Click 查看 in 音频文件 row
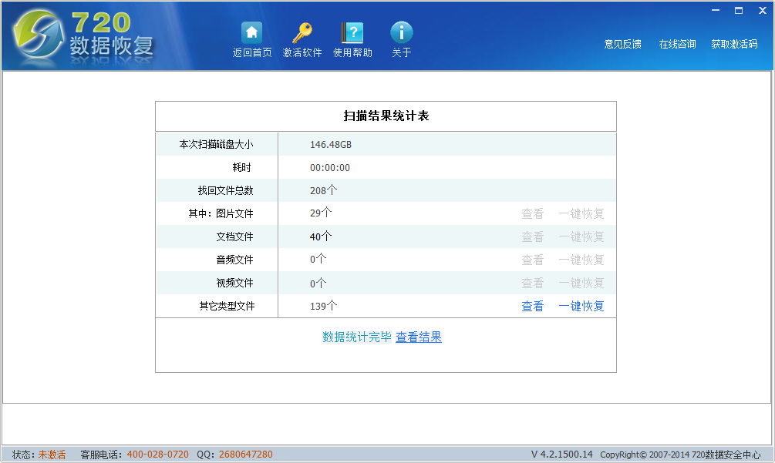The height and width of the screenshot is (463, 775). coord(532,260)
